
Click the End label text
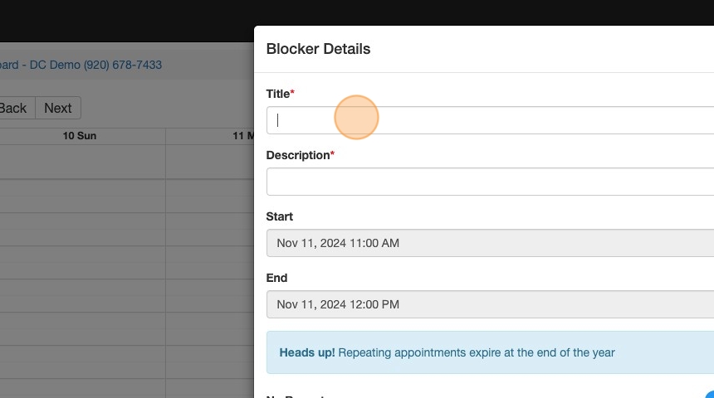(x=276, y=278)
